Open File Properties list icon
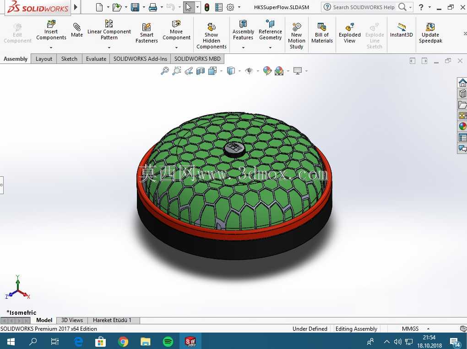The image size is (467, 349). (219, 7)
